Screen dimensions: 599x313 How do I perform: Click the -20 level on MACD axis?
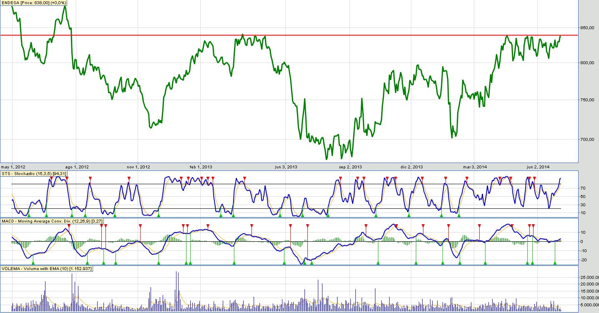click(x=584, y=260)
